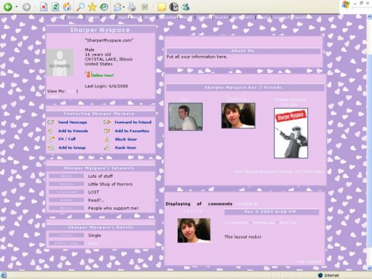Click the Comment Back link under the date

tap(236, 223)
